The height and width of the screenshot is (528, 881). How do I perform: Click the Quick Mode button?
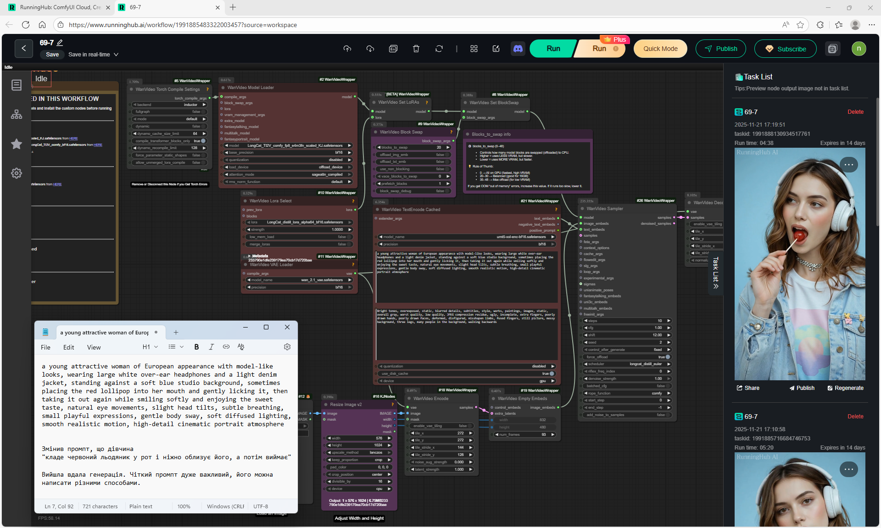[x=660, y=49]
